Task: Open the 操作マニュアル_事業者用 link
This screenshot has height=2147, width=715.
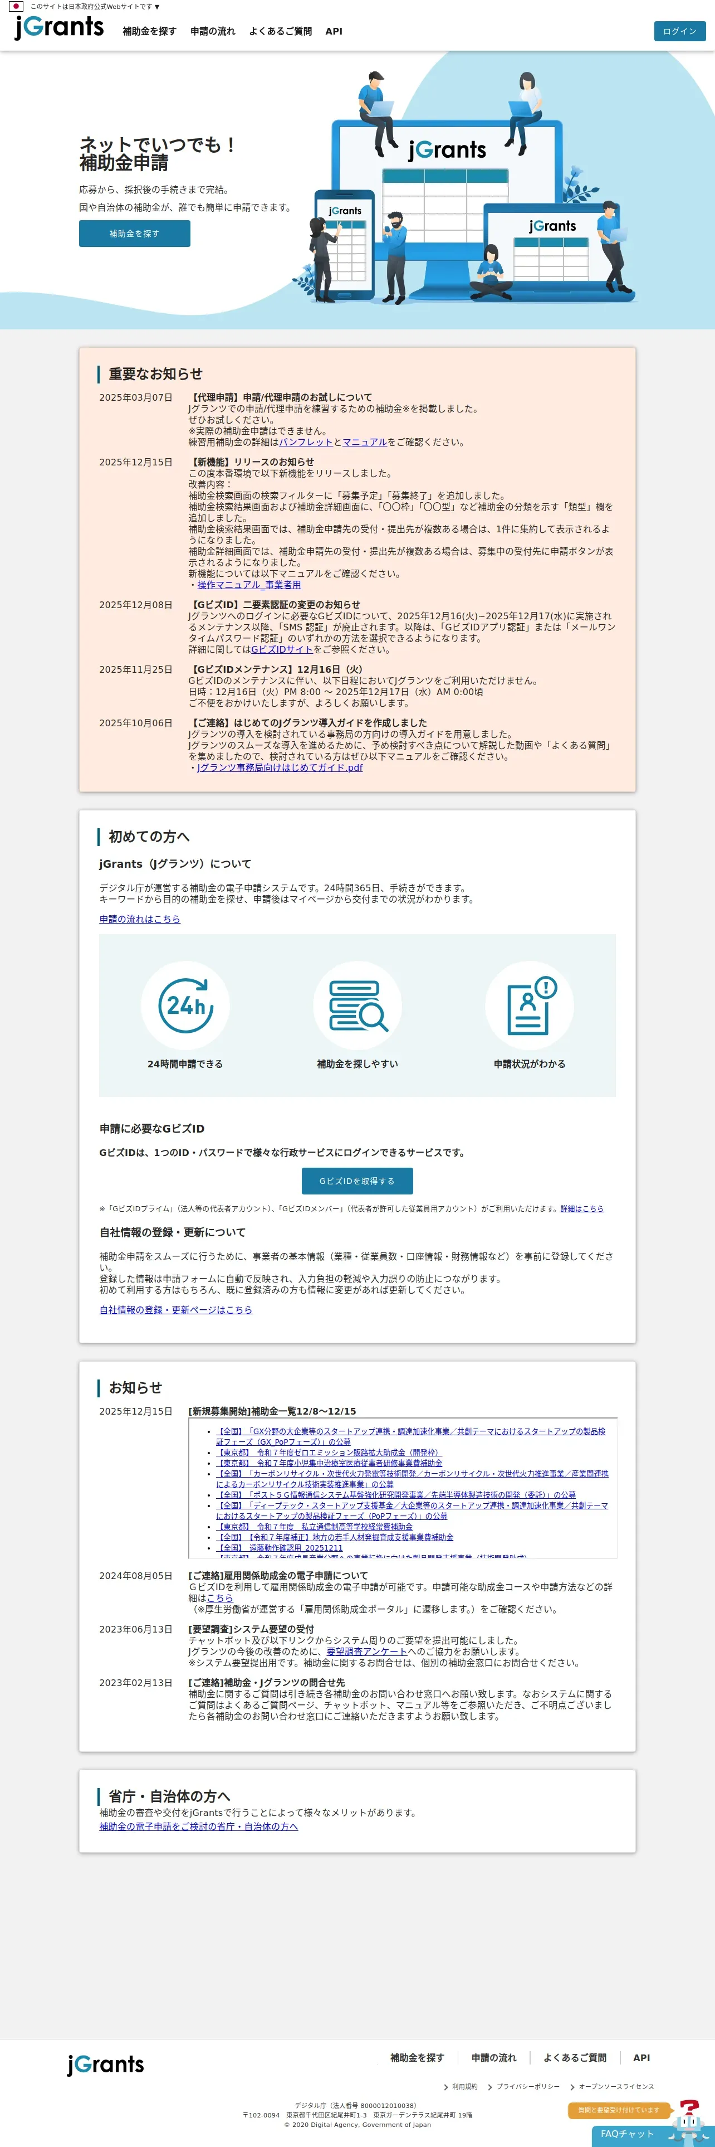Action: pos(249,584)
